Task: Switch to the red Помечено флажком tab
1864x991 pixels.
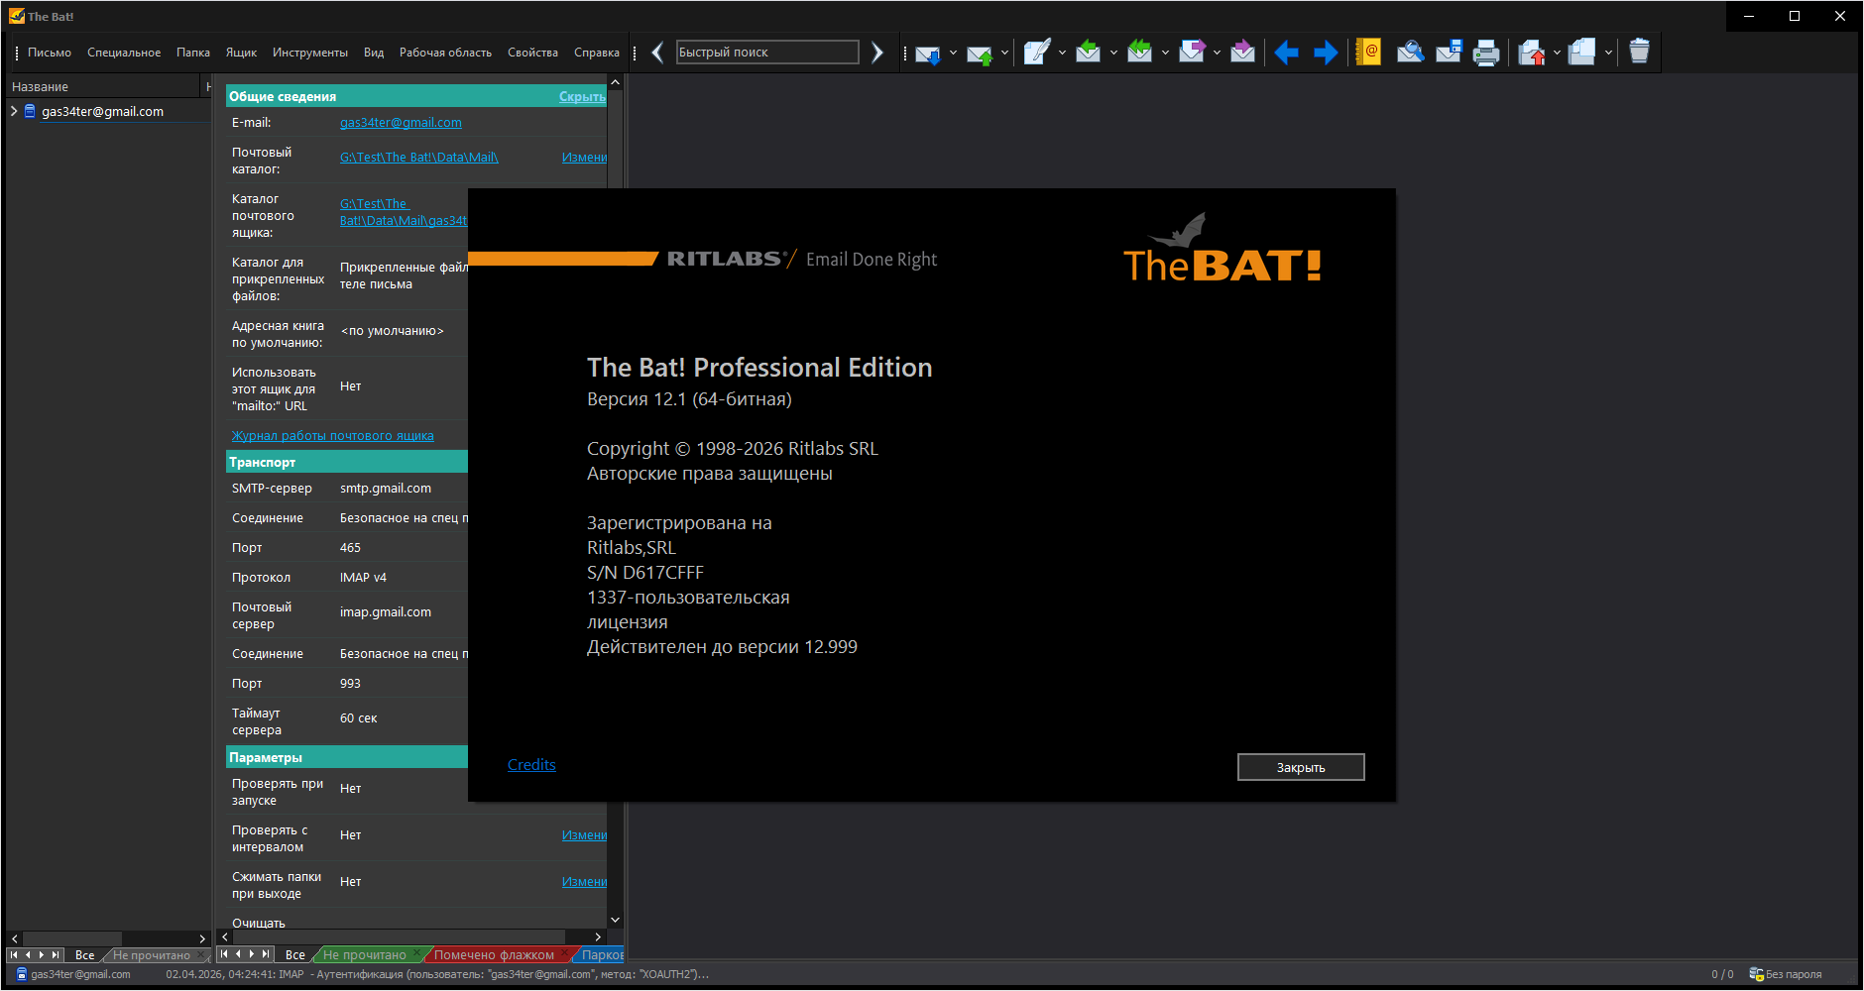Action: point(494,955)
